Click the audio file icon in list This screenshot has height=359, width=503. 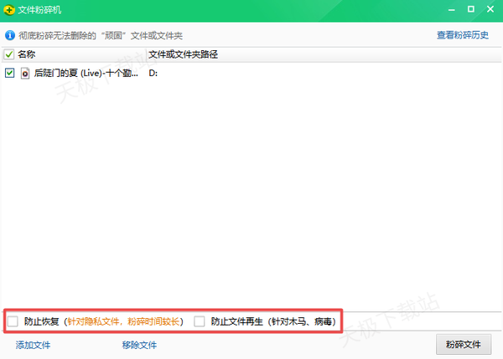[24, 74]
